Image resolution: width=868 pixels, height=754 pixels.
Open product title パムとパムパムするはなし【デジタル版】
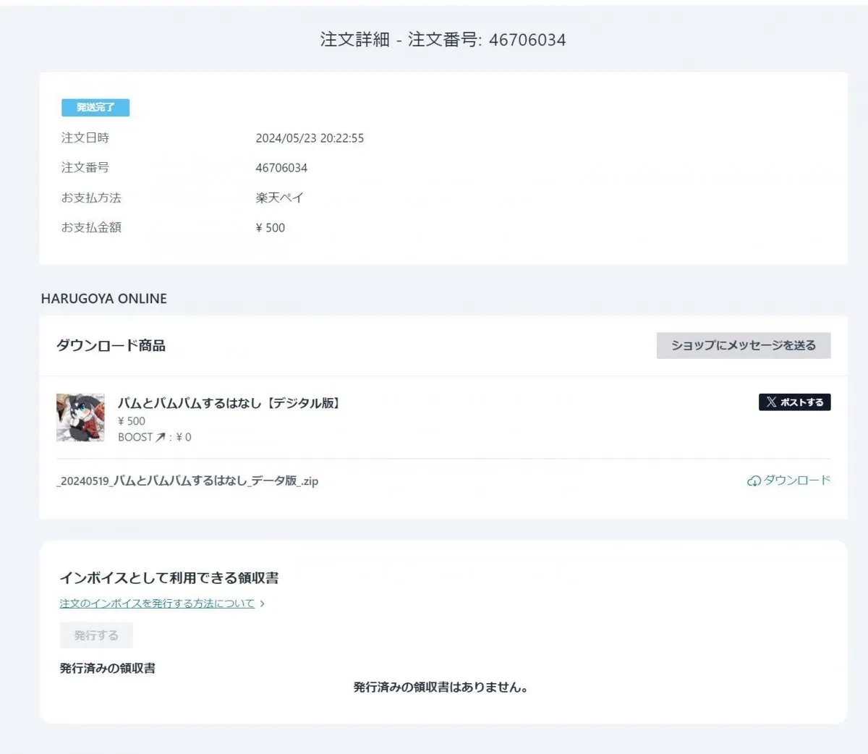pos(230,403)
